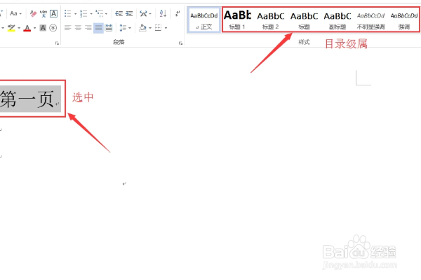421x280 pixels.
Task: Open the numbering library dropdown arrow
Action: coord(91,14)
